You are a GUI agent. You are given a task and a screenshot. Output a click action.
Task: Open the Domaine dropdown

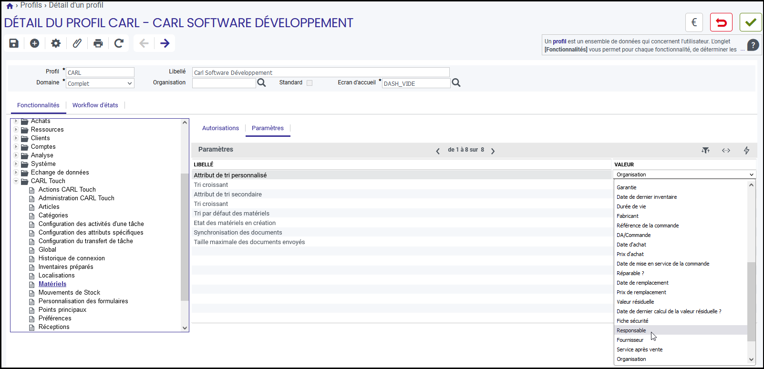[100, 83]
